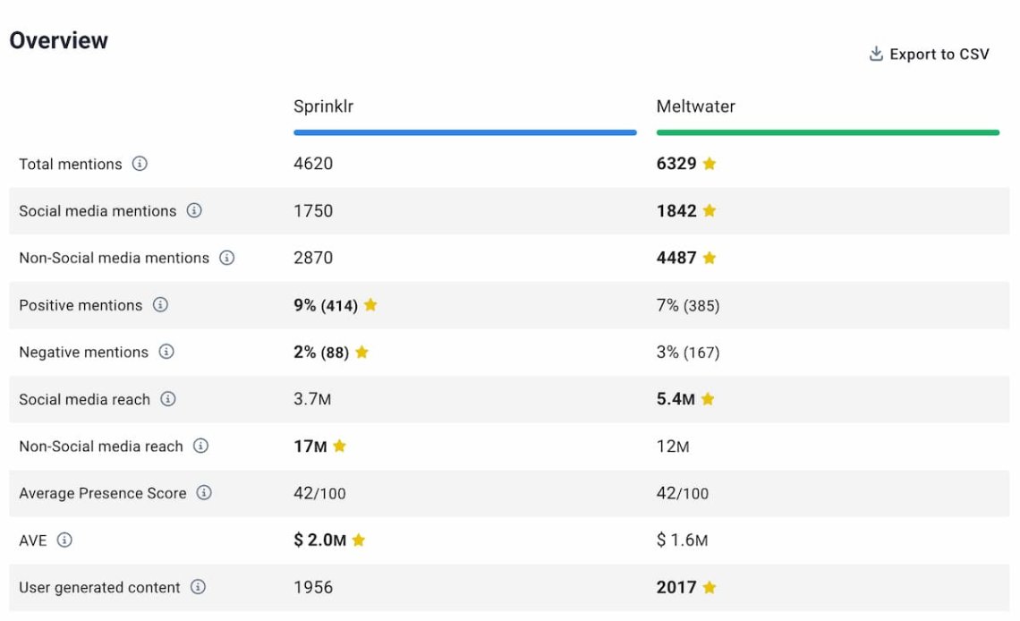
Task: Click info icon next to Social media reach
Action: pos(168,399)
